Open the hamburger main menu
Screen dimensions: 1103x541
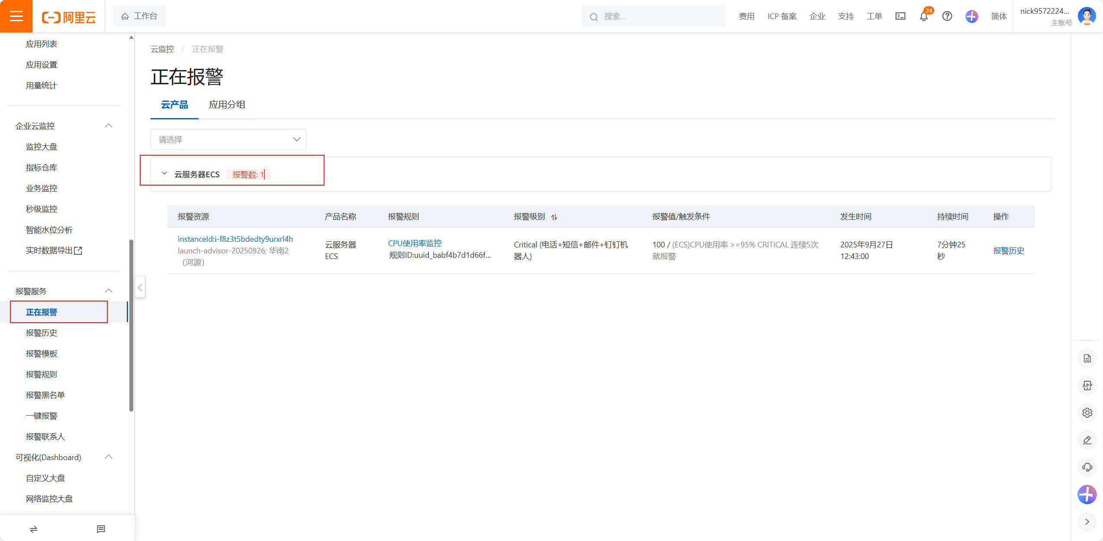click(x=16, y=16)
